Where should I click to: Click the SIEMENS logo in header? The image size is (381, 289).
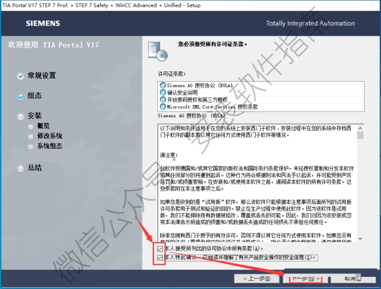[x=43, y=23]
